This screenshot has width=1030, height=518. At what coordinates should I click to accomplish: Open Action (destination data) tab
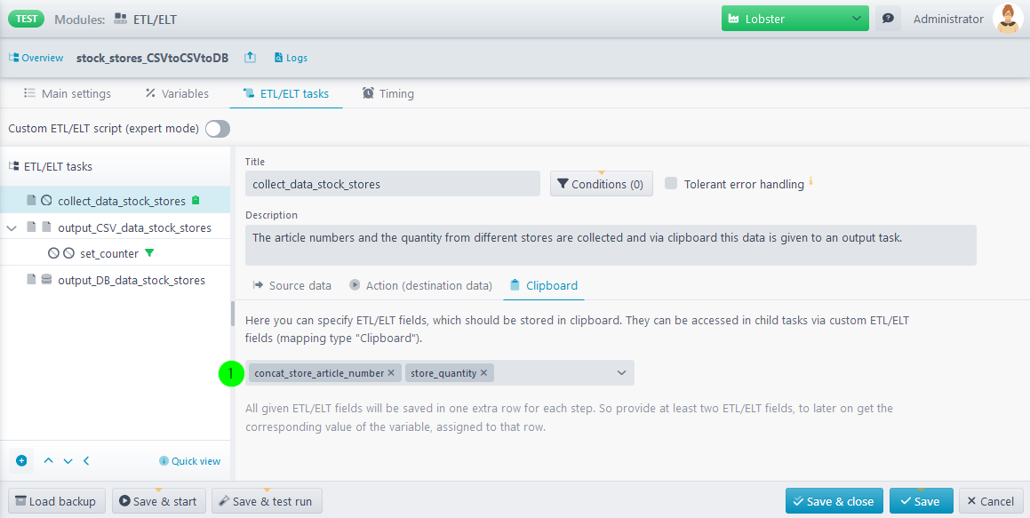click(420, 285)
